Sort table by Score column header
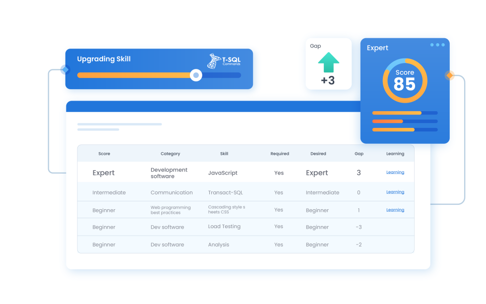 tap(104, 154)
